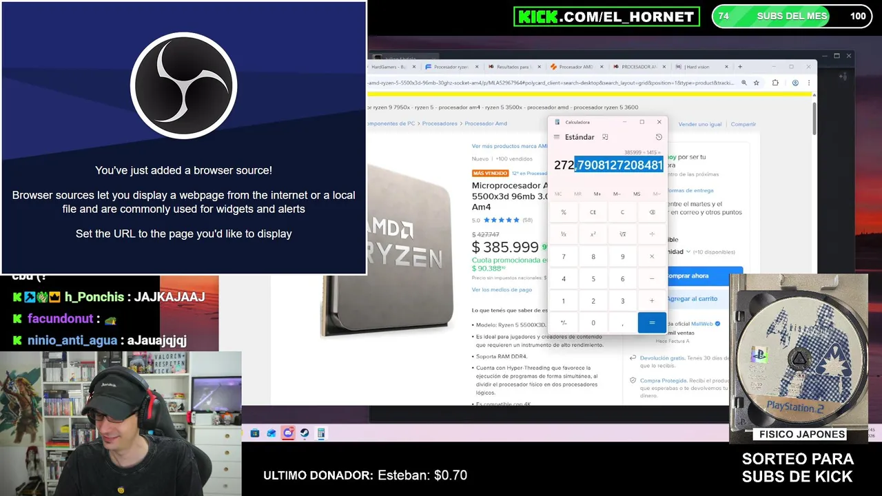Click the chat username ninio_anti_agua
Image resolution: width=882 pixels, height=496 pixels.
point(72,340)
